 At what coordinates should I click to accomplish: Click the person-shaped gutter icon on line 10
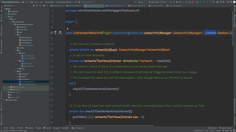click(60, 33)
